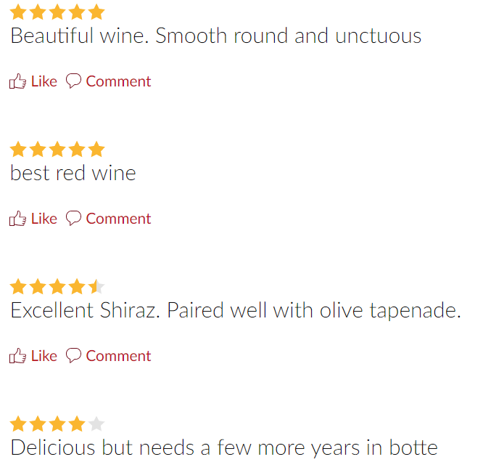Click the "best red wine" review text
Viewport: 483px width, 470px height.
coord(73,173)
